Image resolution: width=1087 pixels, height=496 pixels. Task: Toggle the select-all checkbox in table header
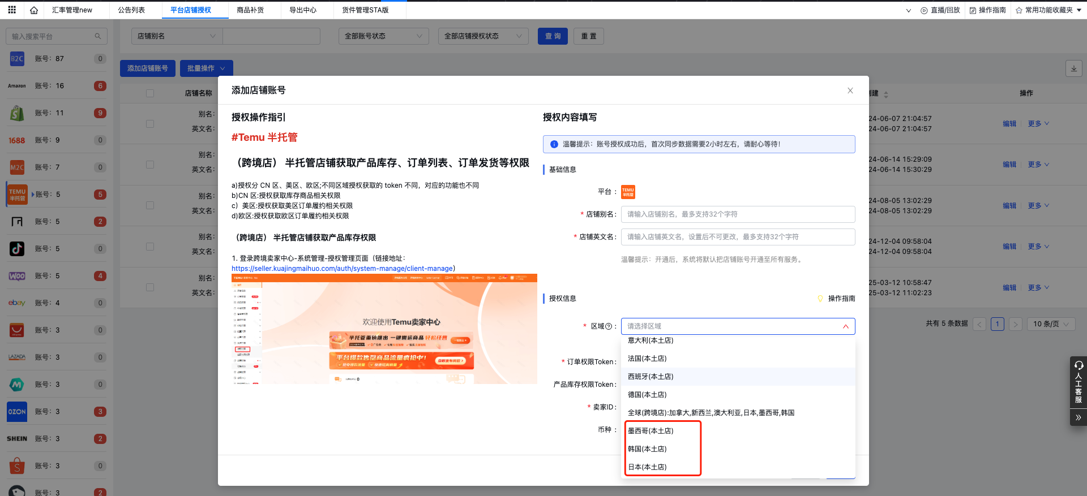click(x=150, y=93)
